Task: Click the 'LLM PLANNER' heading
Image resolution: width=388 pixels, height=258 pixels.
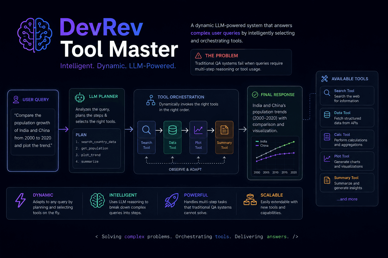Action: (104, 96)
